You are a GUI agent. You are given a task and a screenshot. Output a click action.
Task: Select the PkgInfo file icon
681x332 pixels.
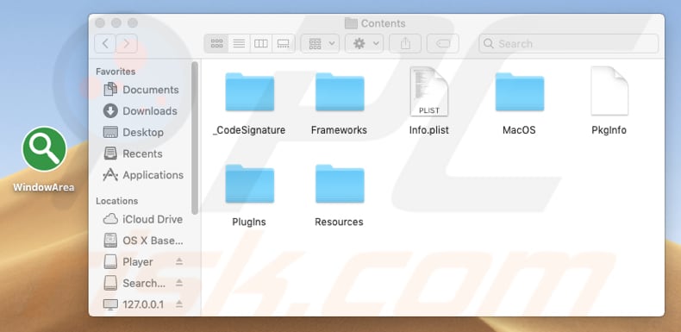[609, 91]
